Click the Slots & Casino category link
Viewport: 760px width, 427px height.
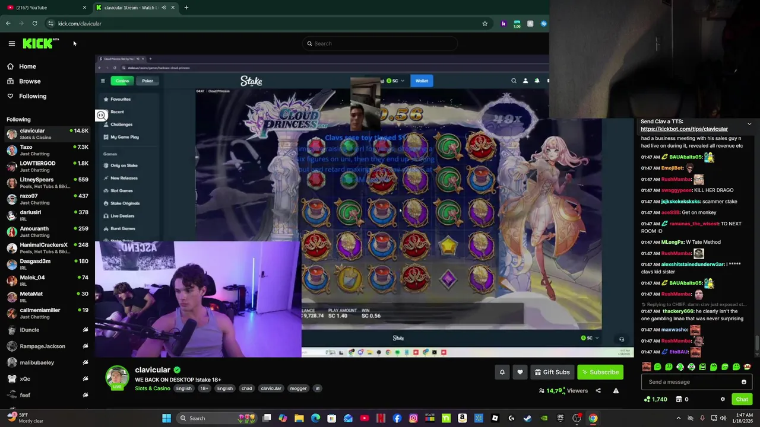pos(153,388)
